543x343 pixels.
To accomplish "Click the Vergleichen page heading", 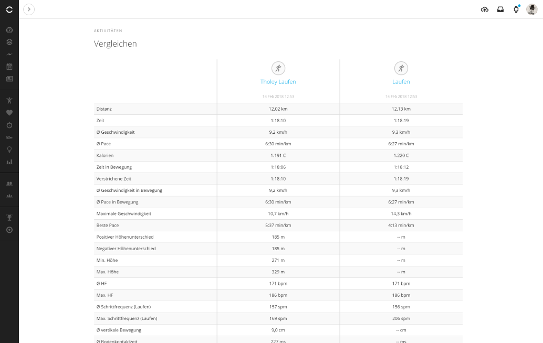I will (x=116, y=44).
